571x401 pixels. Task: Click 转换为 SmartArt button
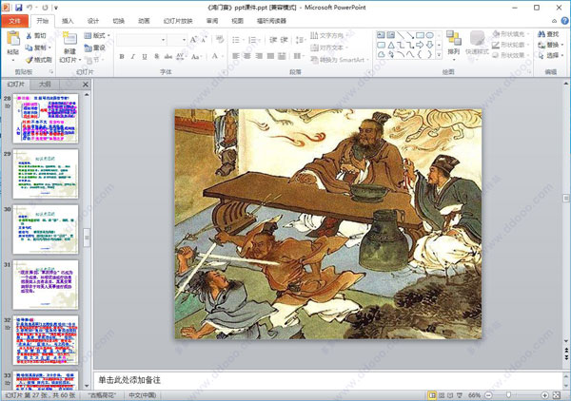(x=340, y=60)
